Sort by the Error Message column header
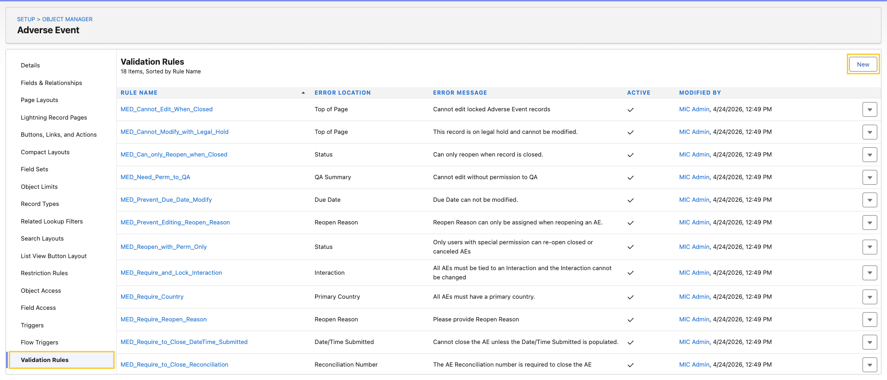887x380 pixels. click(x=460, y=93)
